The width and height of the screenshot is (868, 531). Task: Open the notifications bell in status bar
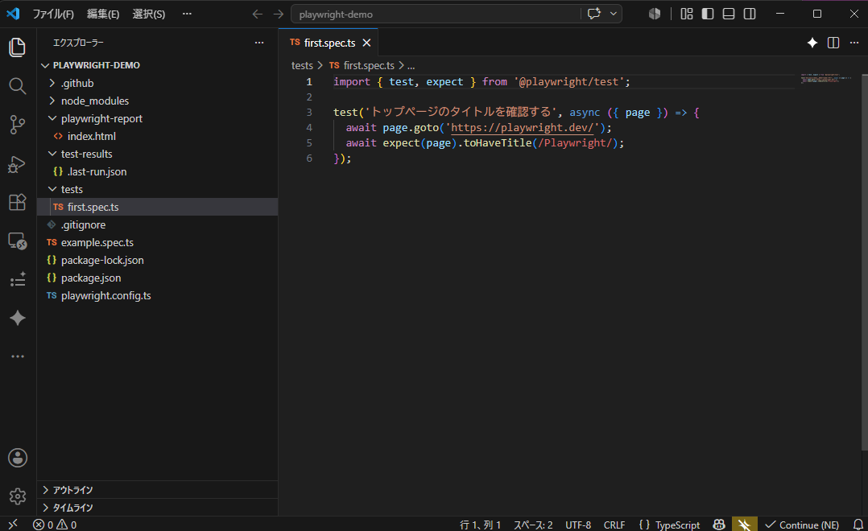coord(858,525)
